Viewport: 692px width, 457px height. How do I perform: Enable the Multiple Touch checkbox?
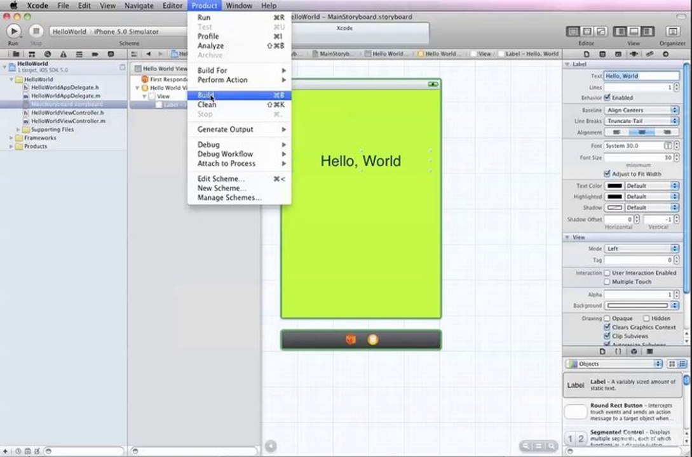[607, 282]
